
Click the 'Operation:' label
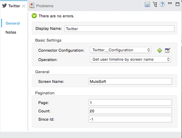48,60
